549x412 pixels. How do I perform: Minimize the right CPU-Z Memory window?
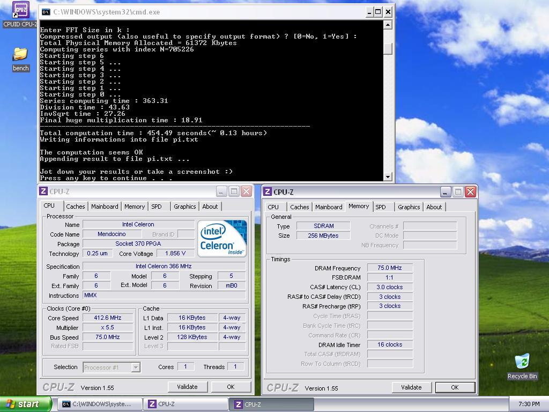tap(446, 192)
